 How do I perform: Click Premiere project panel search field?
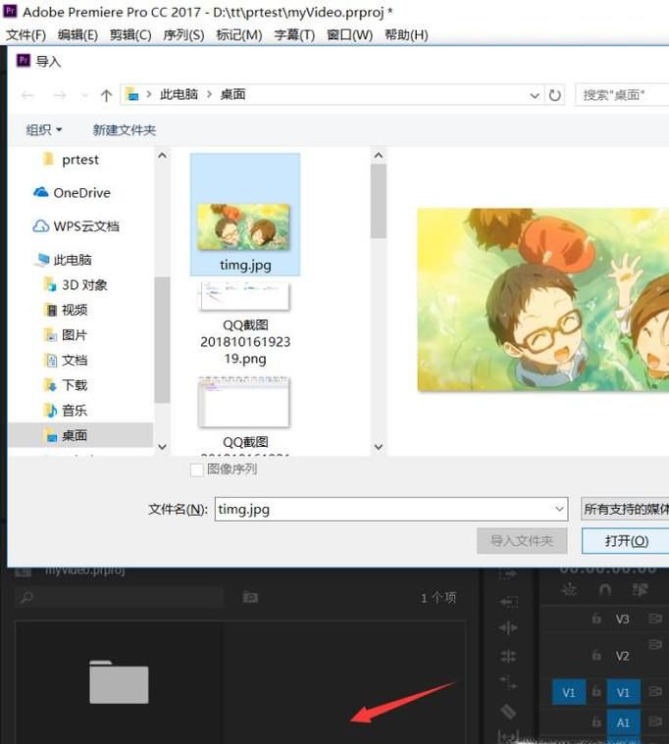coord(120,597)
